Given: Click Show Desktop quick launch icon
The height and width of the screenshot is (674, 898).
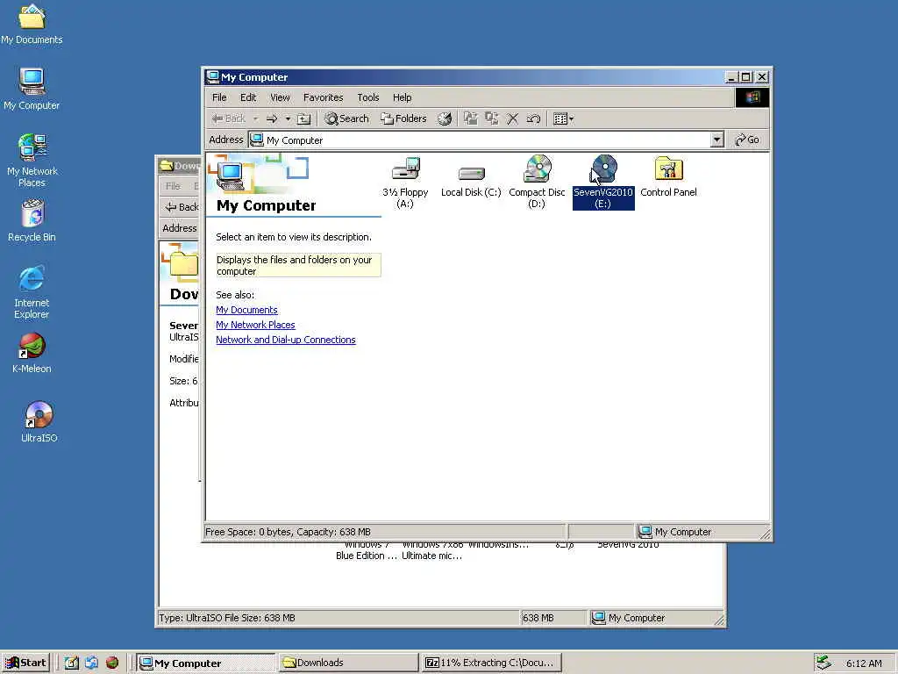Looking at the screenshot, I should [x=71, y=663].
